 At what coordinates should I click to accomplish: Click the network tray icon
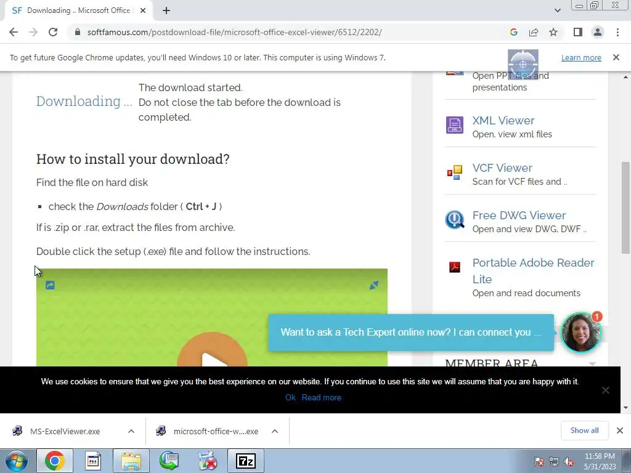[x=554, y=462]
